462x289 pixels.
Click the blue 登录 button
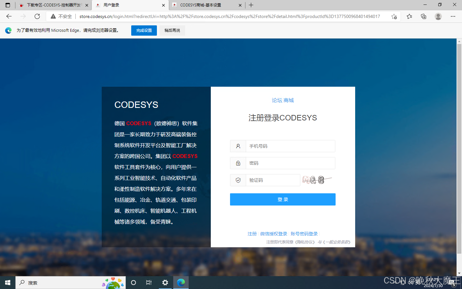coord(283,199)
